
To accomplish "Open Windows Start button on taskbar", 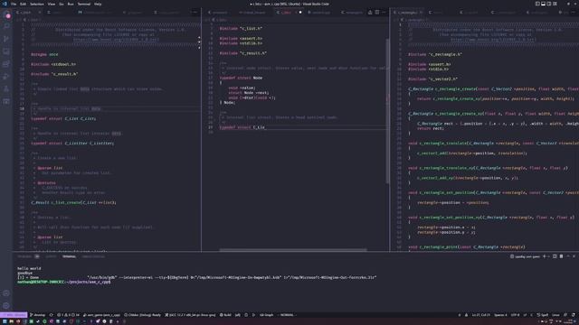I will click(x=4, y=321).
